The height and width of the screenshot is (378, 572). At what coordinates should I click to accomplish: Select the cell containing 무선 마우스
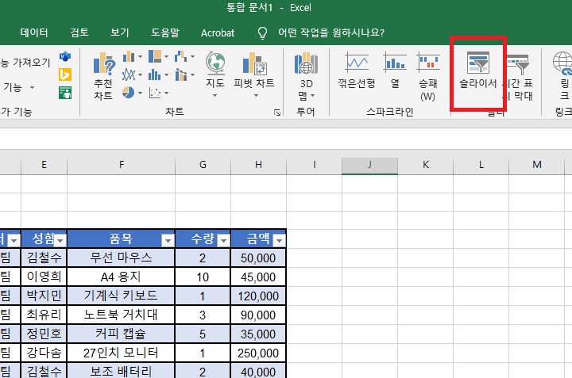click(121, 258)
